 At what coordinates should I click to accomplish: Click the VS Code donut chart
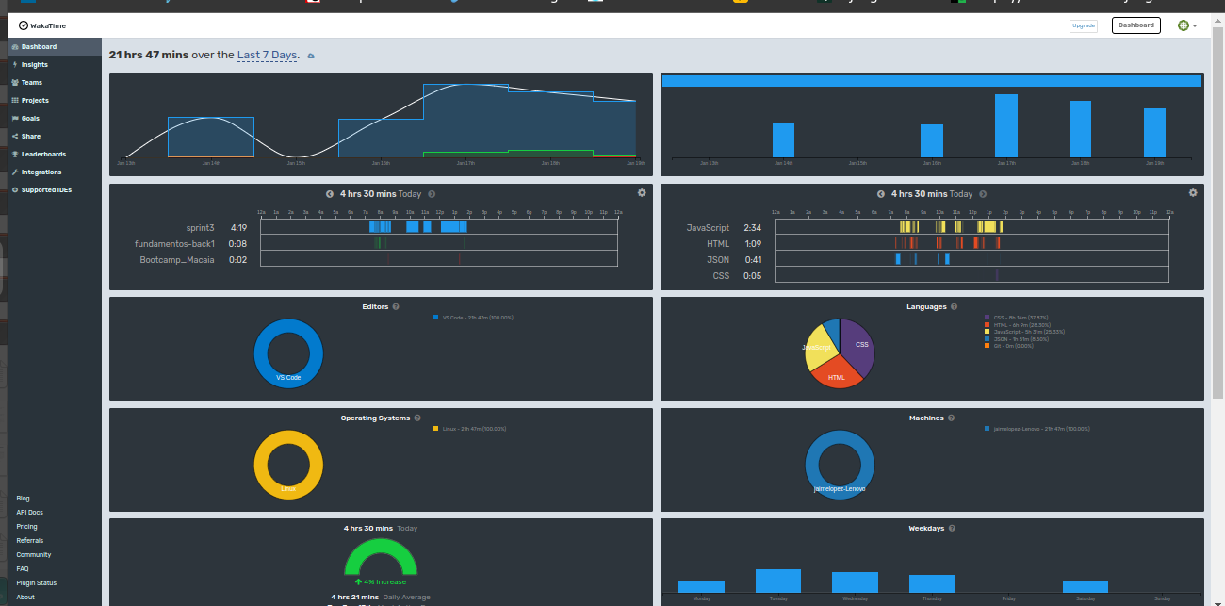[x=288, y=327]
